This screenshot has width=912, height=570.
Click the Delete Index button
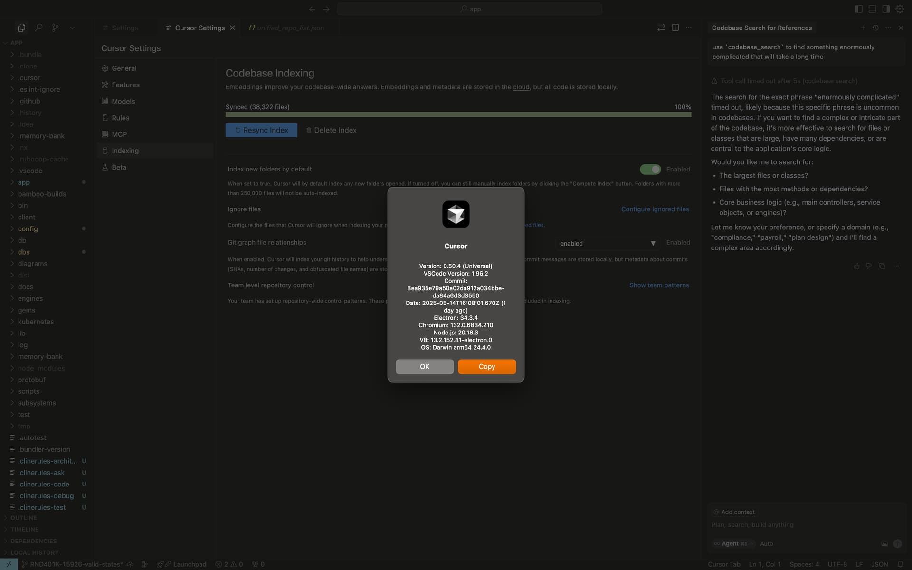[331, 130]
